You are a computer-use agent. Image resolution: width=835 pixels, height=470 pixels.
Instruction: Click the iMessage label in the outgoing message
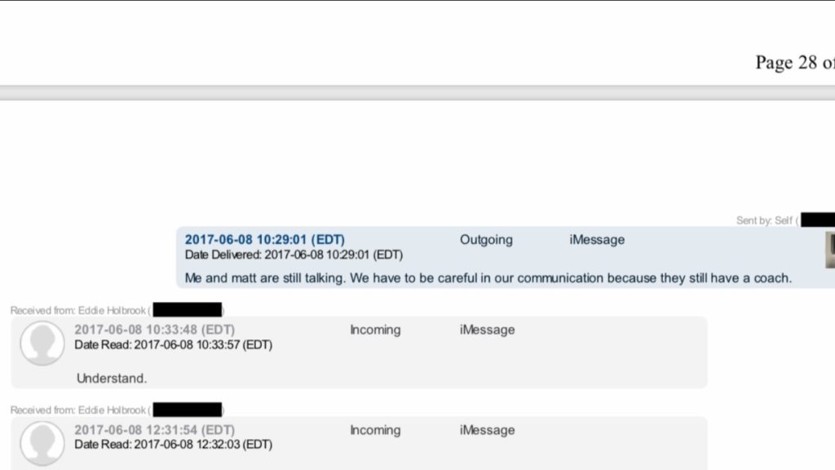(x=597, y=240)
